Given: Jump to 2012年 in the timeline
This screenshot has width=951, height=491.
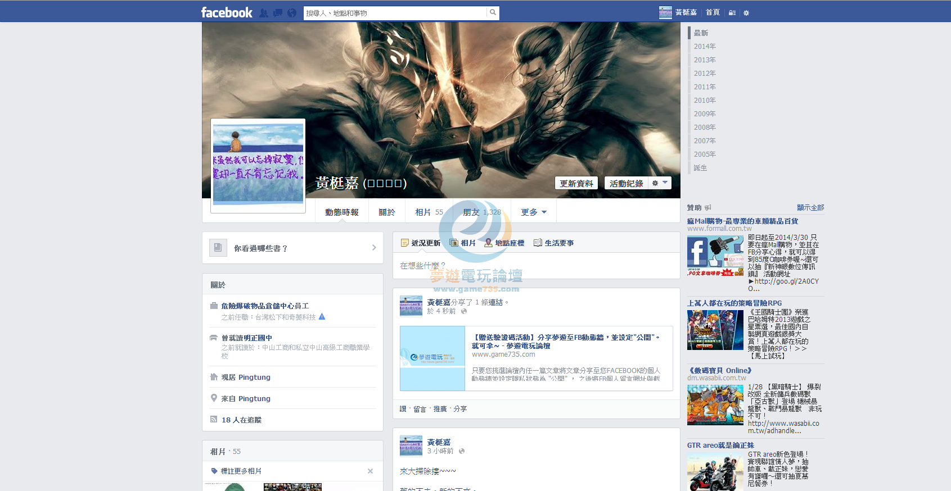Looking at the screenshot, I should tap(705, 74).
